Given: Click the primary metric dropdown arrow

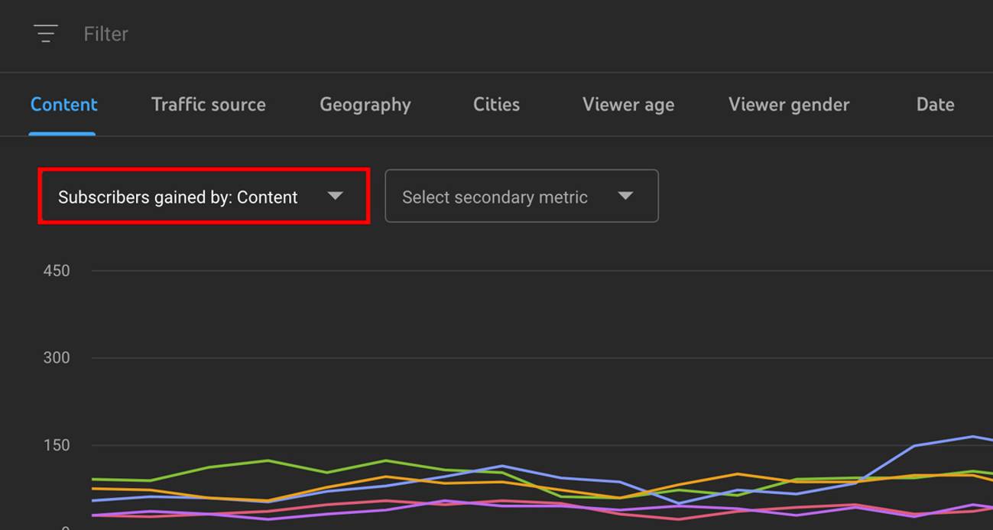Looking at the screenshot, I should point(335,196).
